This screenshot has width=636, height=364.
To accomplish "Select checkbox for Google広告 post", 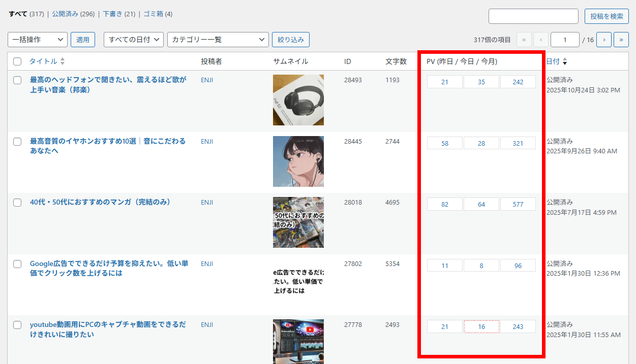I will 17,264.
